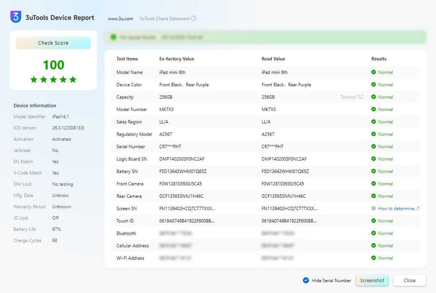Click the green check icon for Wi-Fi Address
Screen dimensions: 436x293
tap(374, 258)
